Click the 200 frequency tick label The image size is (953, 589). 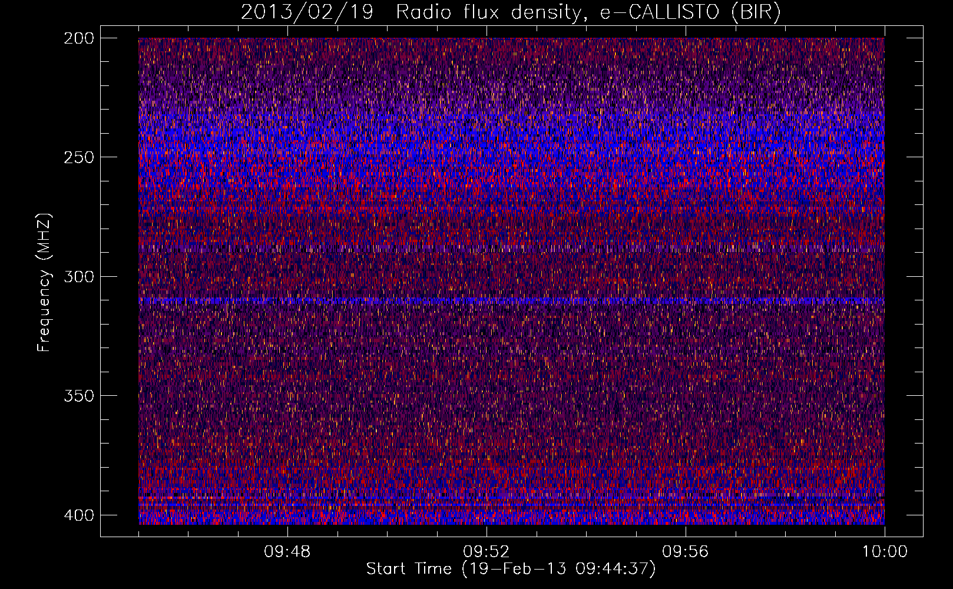[x=78, y=38]
